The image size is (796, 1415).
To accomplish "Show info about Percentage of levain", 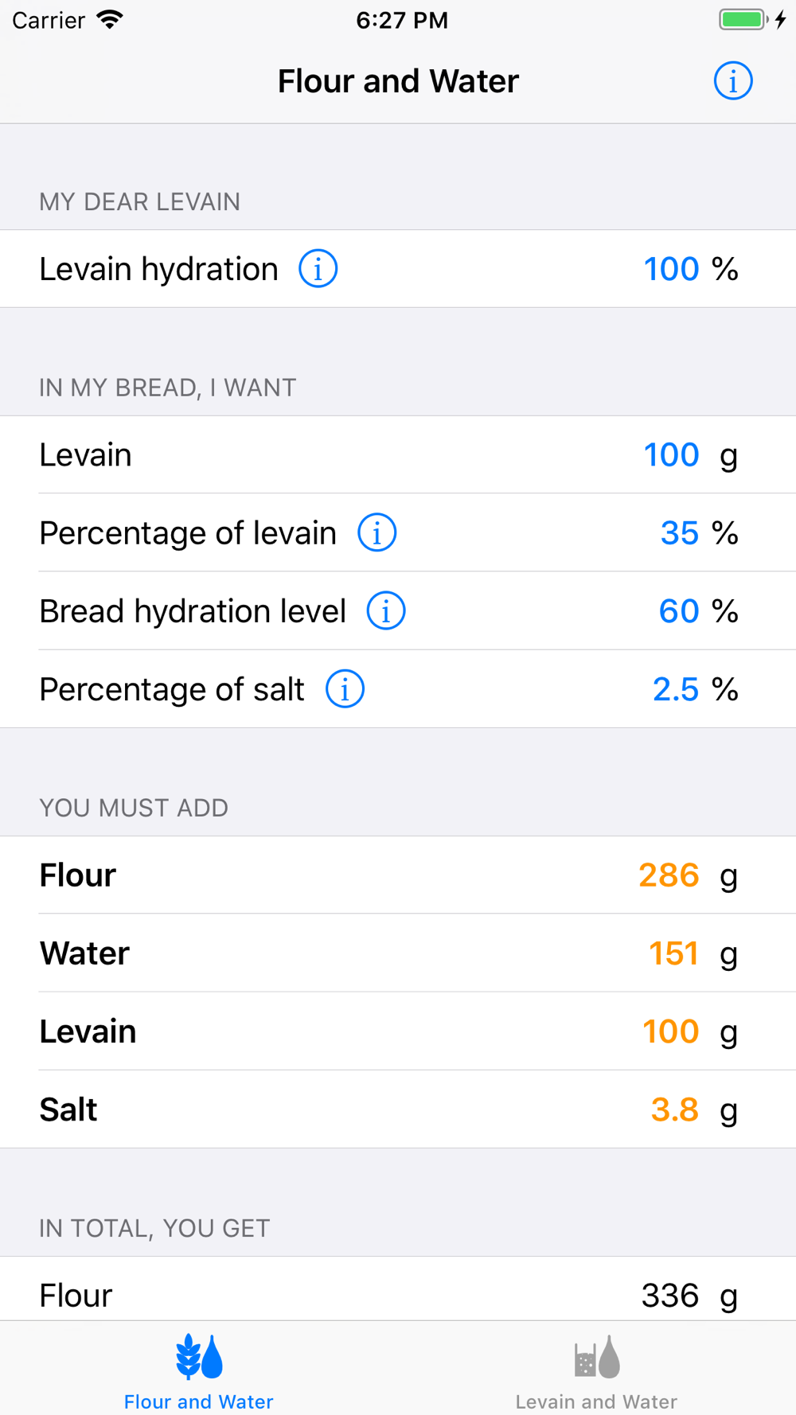I will 377,532.
